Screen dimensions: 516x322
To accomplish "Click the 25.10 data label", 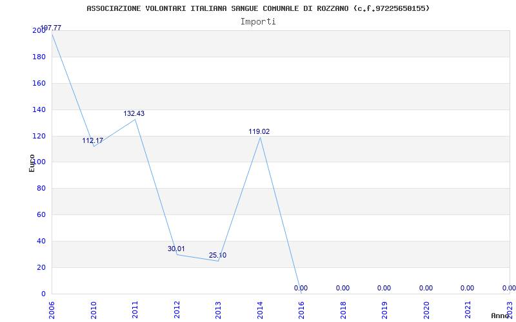I will [217, 255].
